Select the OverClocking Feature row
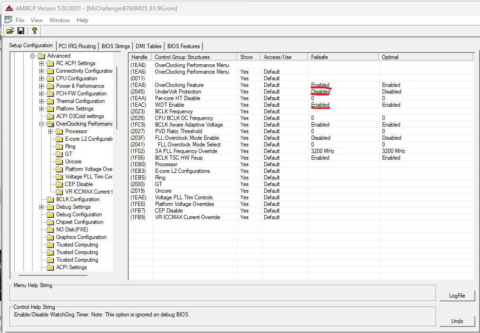 click(302, 85)
